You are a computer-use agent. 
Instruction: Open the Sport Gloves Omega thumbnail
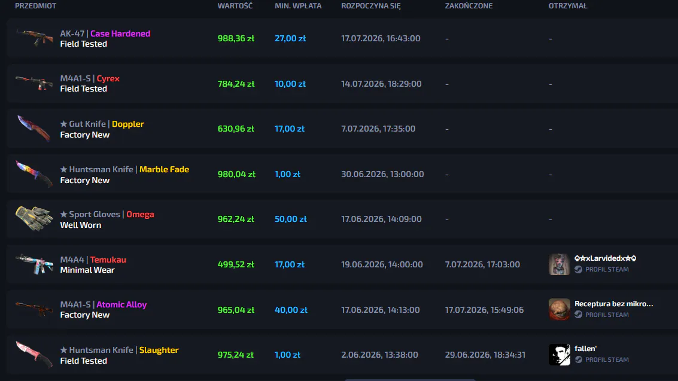coord(34,218)
